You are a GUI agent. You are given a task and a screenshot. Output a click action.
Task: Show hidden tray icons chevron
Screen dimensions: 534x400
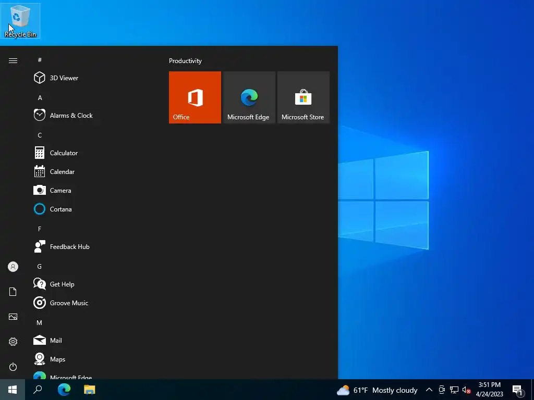(x=429, y=390)
